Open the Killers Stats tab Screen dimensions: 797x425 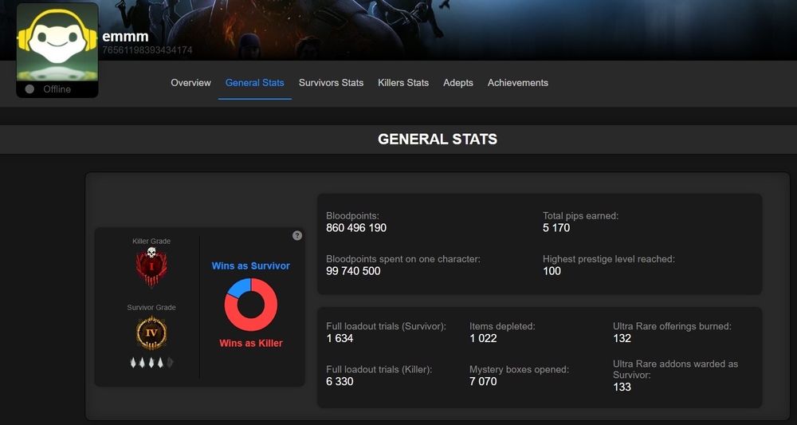coord(403,83)
